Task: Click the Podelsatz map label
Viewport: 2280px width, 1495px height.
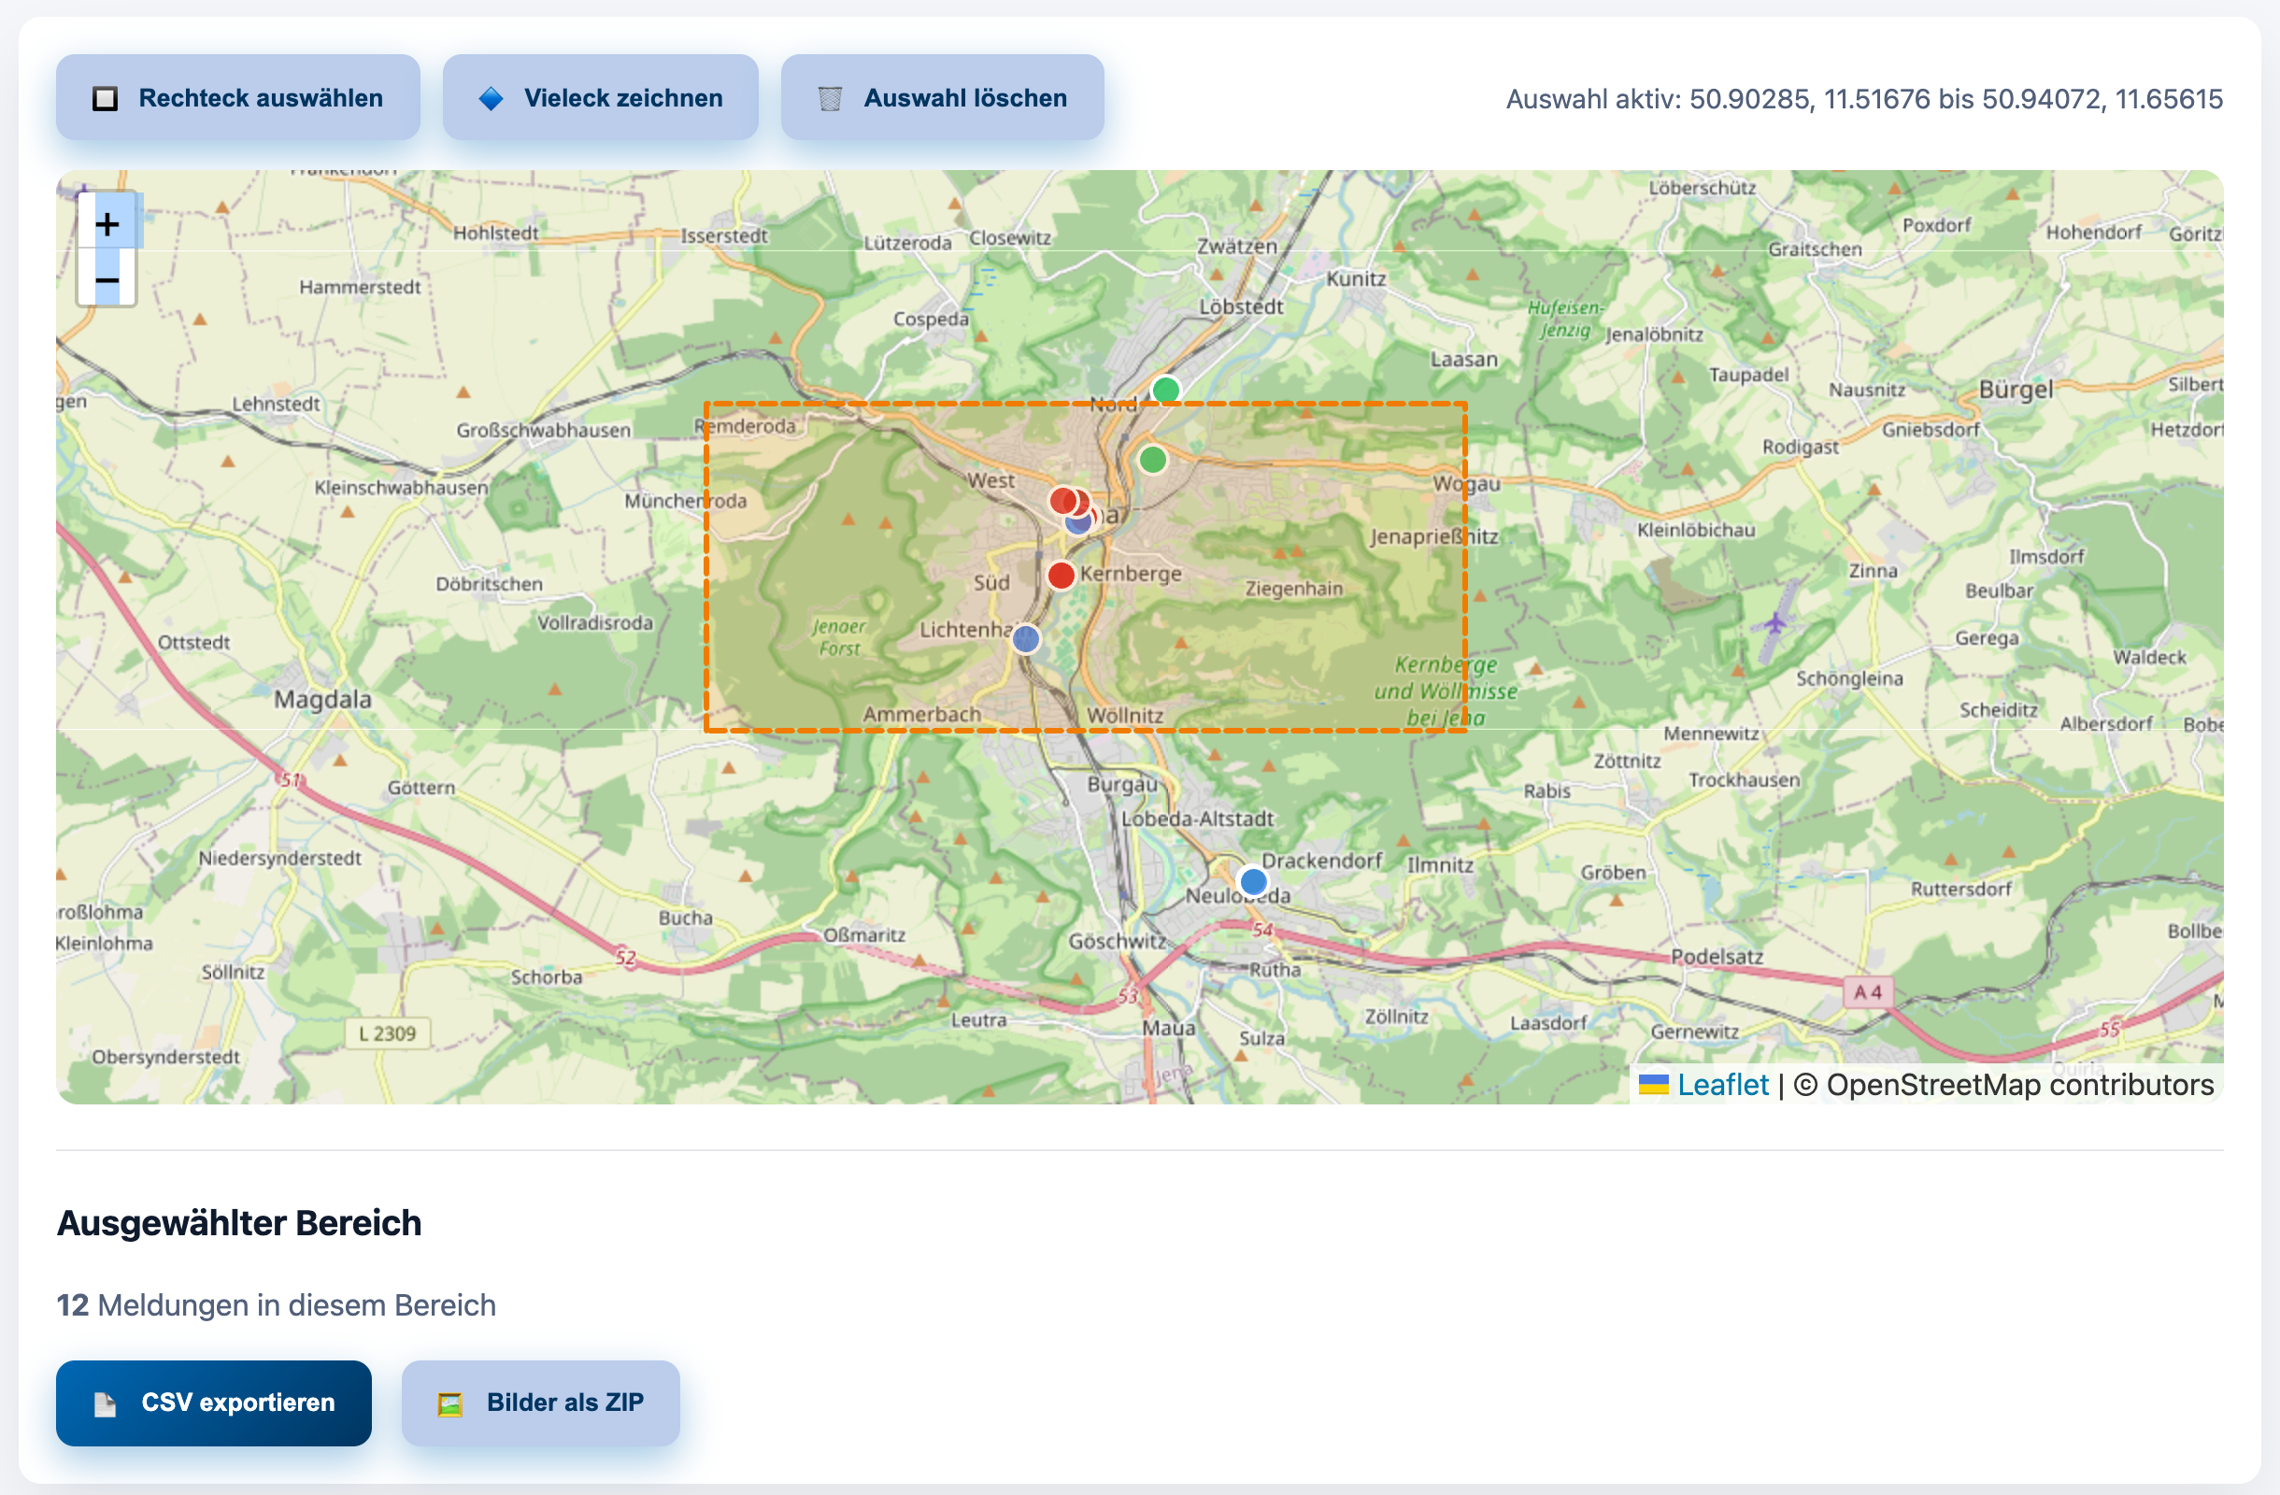Action: [1717, 956]
